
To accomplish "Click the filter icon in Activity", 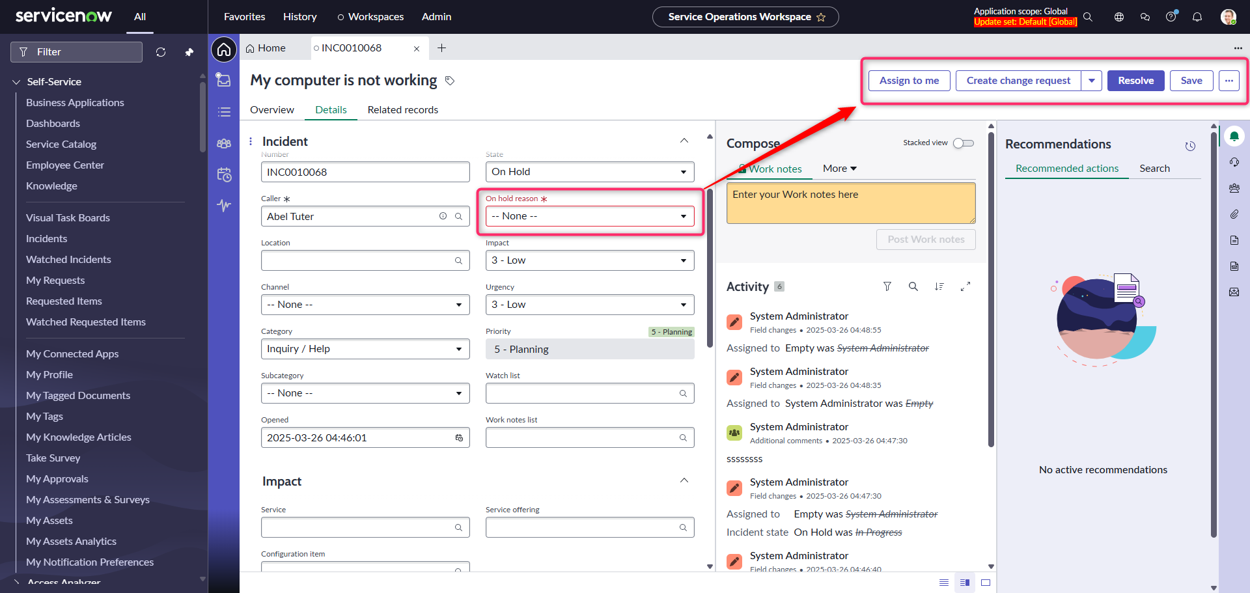I will (x=887, y=286).
